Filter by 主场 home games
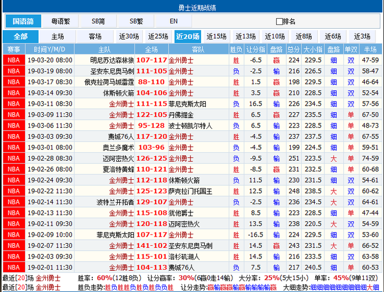384x292 pixels. (x=58, y=37)
